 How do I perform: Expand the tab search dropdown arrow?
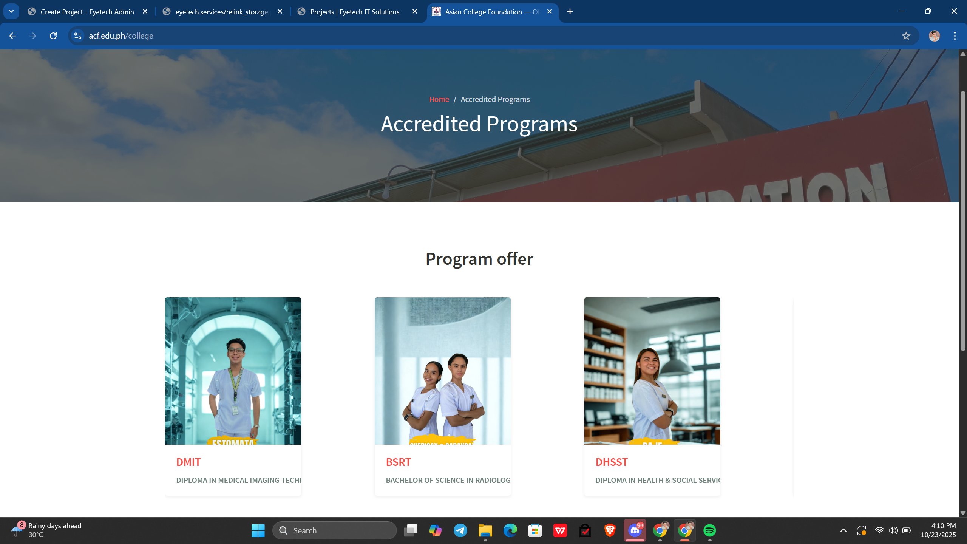click(x=11, y=12)
